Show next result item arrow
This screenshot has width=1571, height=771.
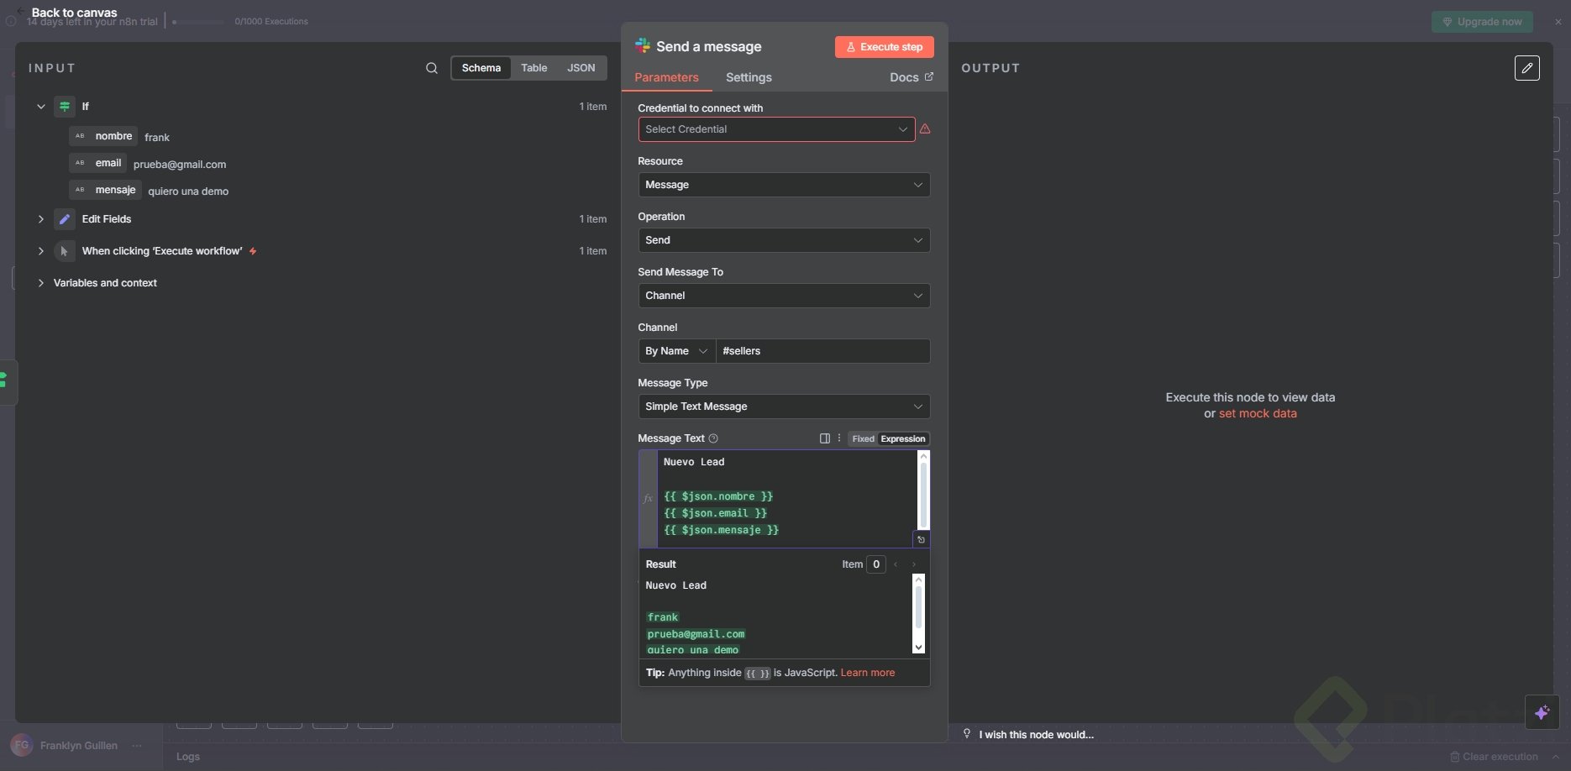coord(914,564)
